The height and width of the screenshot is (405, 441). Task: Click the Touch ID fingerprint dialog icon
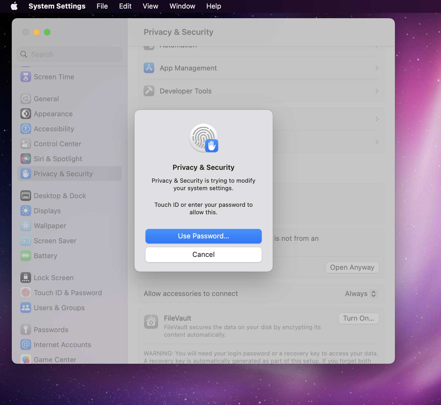[204, 138]
